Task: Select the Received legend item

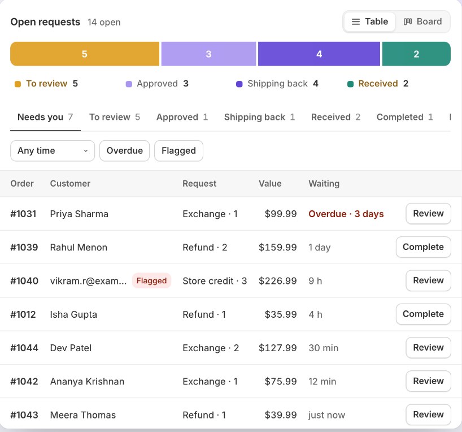Action: pyautogui.click(x=378, y=84)
